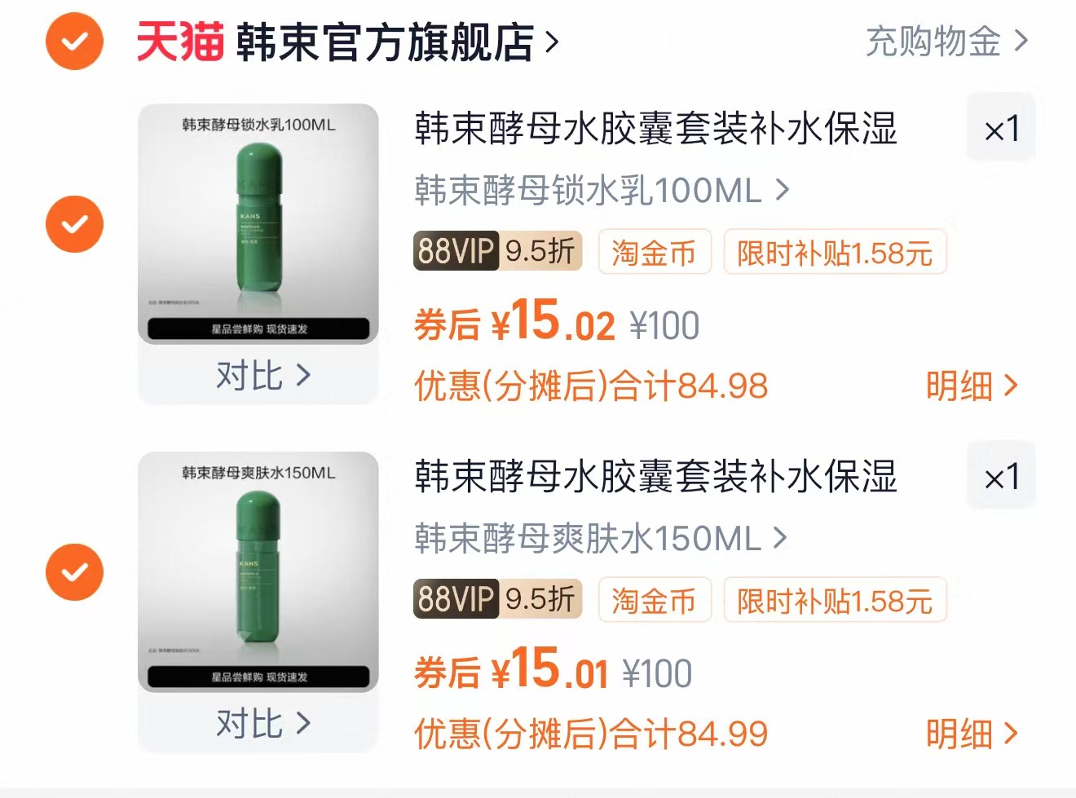Click the 淘金币 tag on the first product
Image resolution: width=1076 pixels, height=798 pixels.
tap(655, 253)
